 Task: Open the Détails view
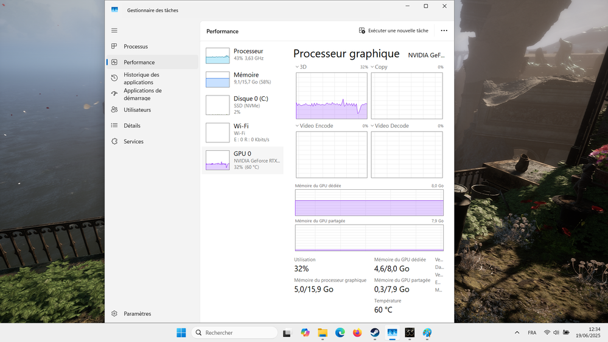pyautogui.click(x=131, y=126)
